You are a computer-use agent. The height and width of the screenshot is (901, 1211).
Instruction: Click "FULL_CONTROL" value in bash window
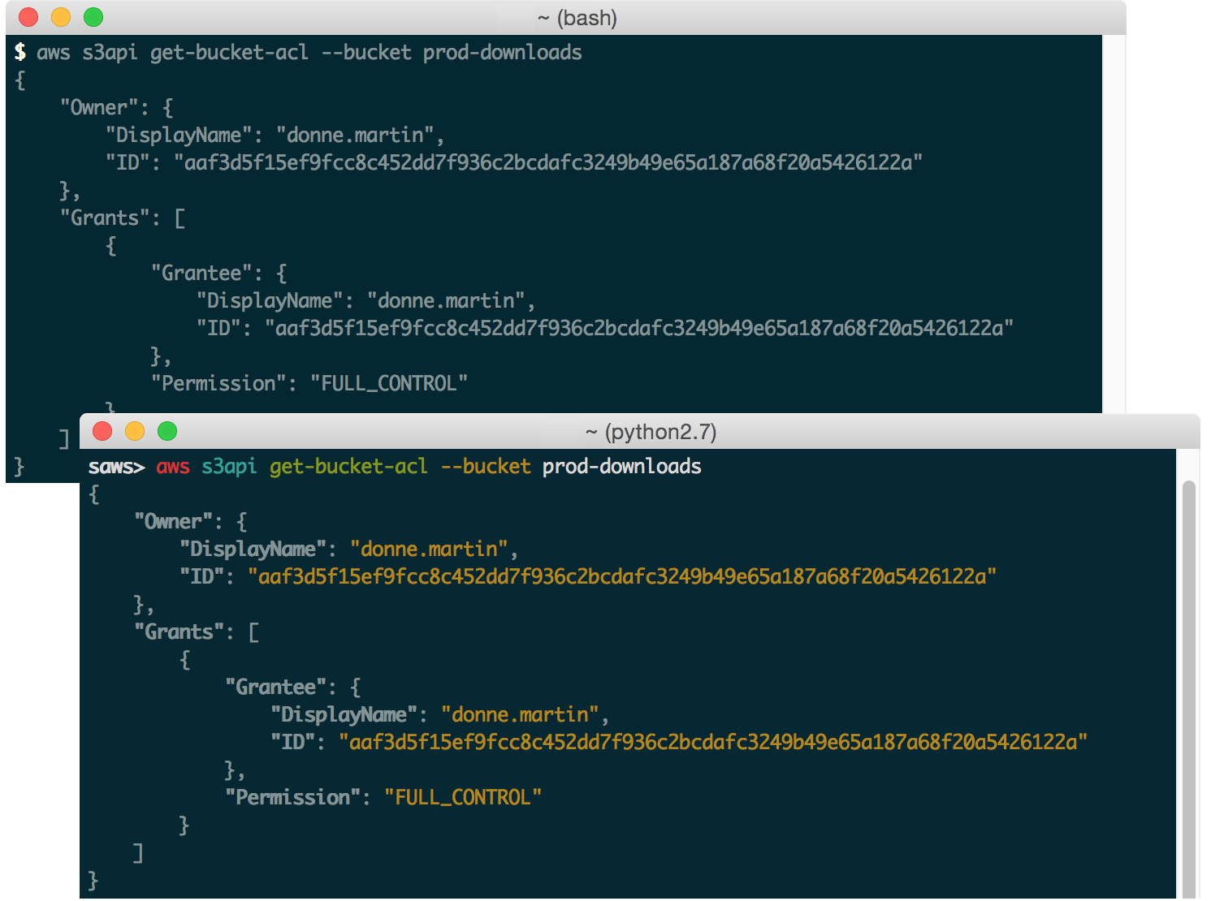pos(389,383)
